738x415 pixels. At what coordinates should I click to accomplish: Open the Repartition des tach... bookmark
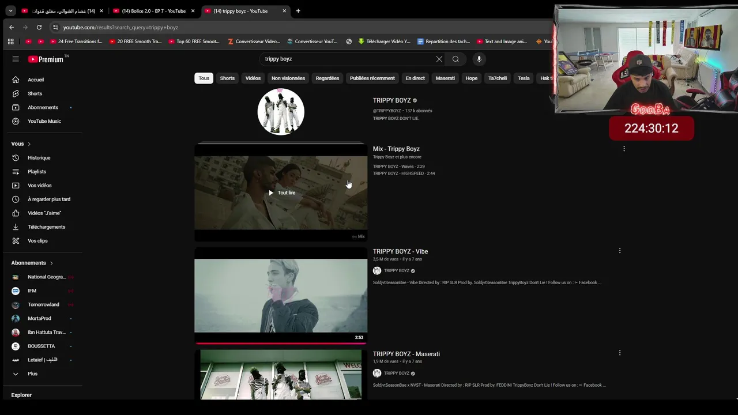coord(443,41)
